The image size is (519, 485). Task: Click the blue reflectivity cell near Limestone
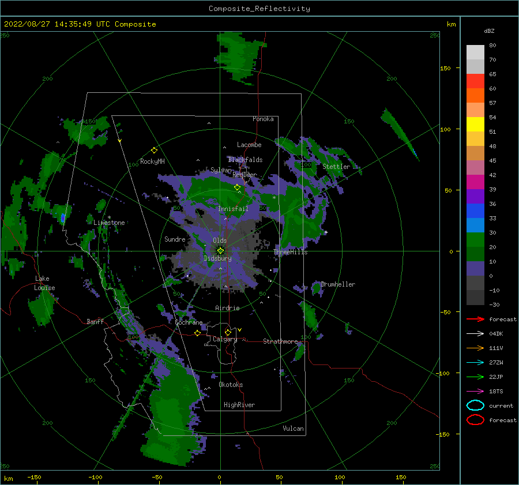[63, 218]
